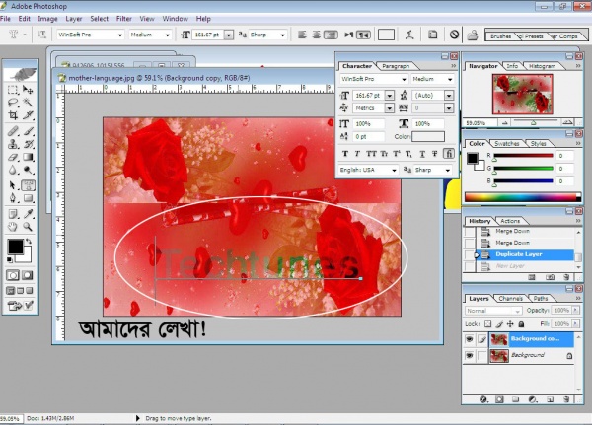Select the Healing Brush tool
592x425 pixels.
click(x=13, y=131)
